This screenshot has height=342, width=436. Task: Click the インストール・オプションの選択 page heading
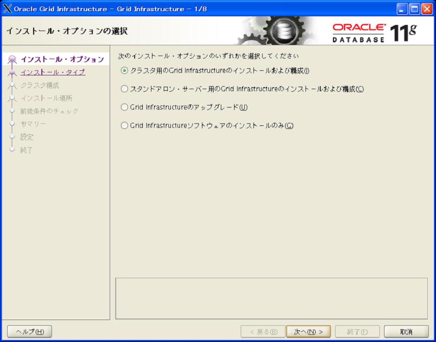[67, 31]
